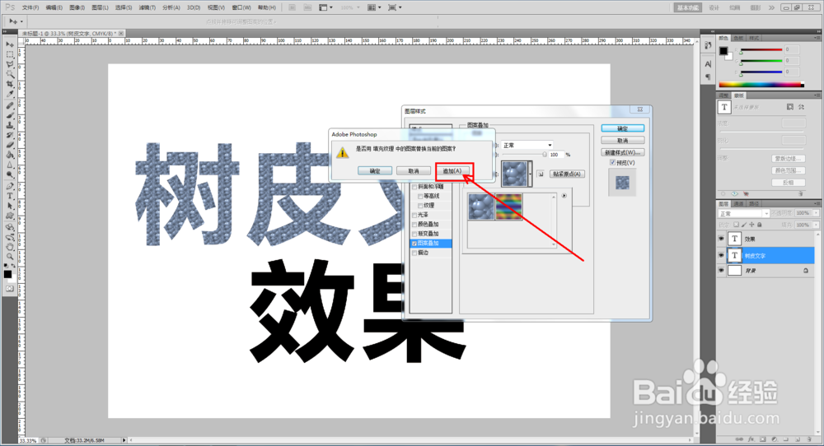Screen dimensions: 824x446
Task: Open the 滤镜(T) menu
Action: tap(147, 8)
